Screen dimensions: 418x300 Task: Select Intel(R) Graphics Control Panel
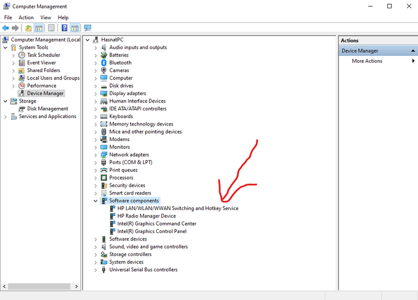coord(152,232)
